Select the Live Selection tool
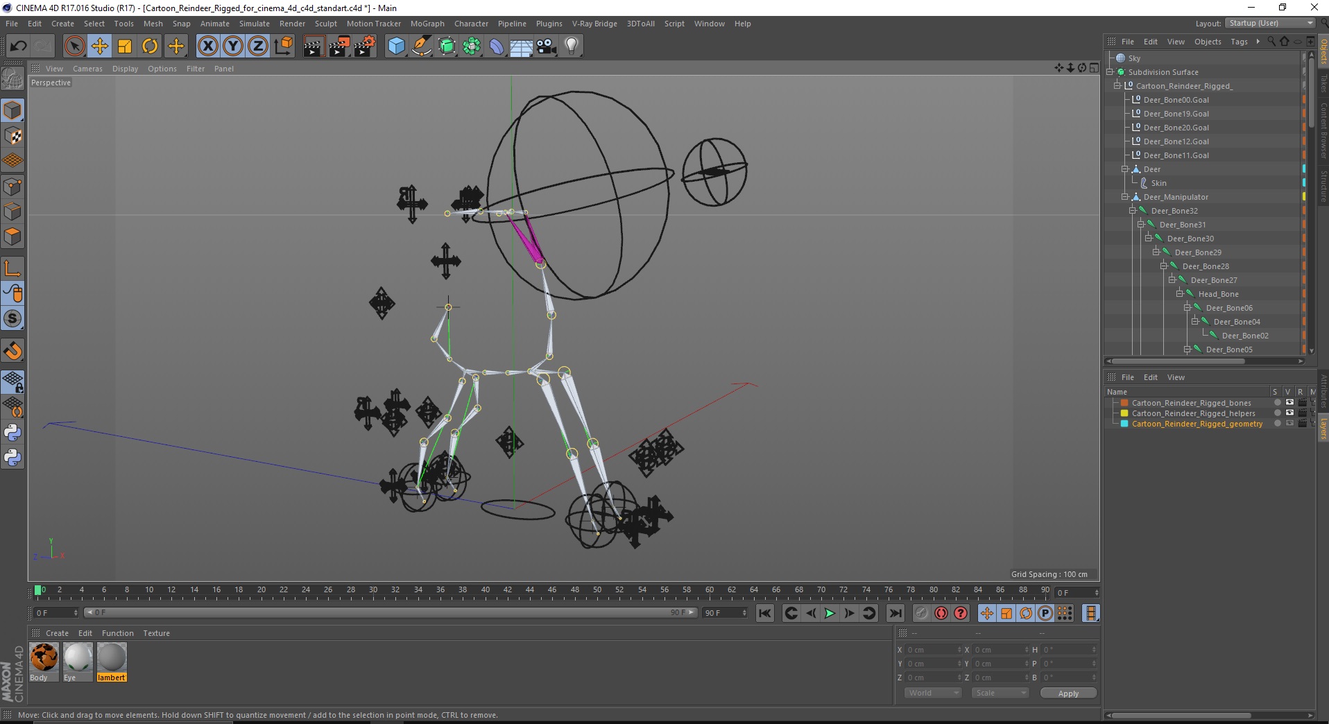The height and width of the screenshot is (724, 1329). coord(74,46)
